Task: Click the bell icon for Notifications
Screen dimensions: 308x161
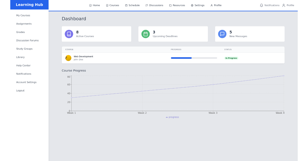Action: (261, 5)
